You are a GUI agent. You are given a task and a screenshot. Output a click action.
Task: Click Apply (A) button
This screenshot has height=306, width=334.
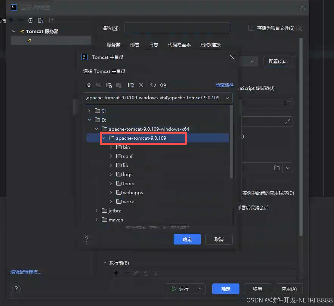[289, 289]
